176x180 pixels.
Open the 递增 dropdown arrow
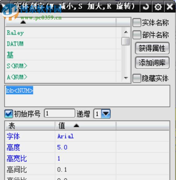pyautogui.click(x=106, y=114)
